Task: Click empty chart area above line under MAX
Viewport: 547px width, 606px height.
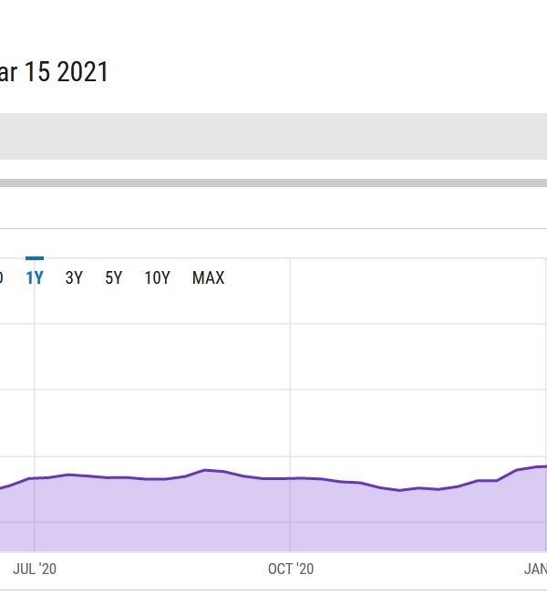Action: (x=208, y=365)
